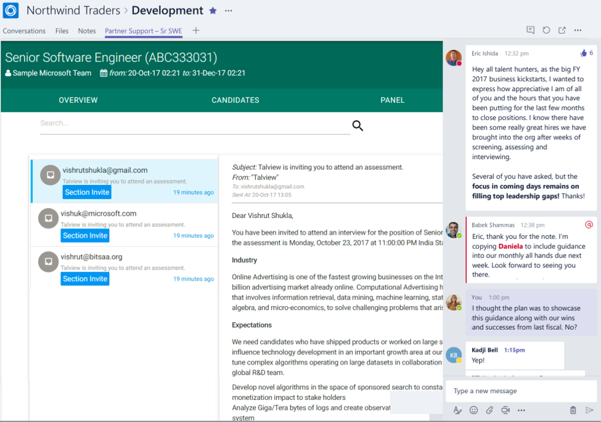Click Kadji Bell's KB avatar
Viewport: 601px width, 422px height.
click(454, 355)
